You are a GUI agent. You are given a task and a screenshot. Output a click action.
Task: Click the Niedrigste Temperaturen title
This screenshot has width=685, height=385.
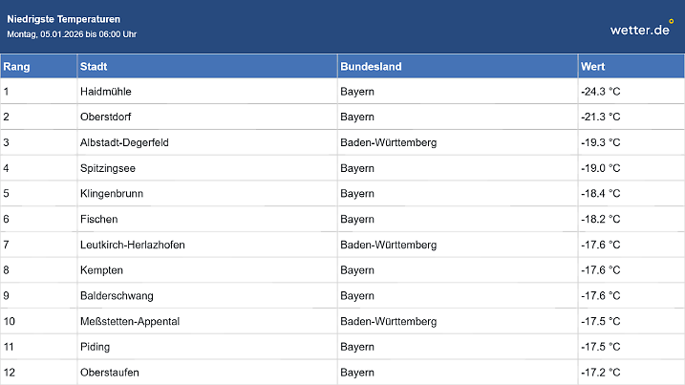point(64,19)
